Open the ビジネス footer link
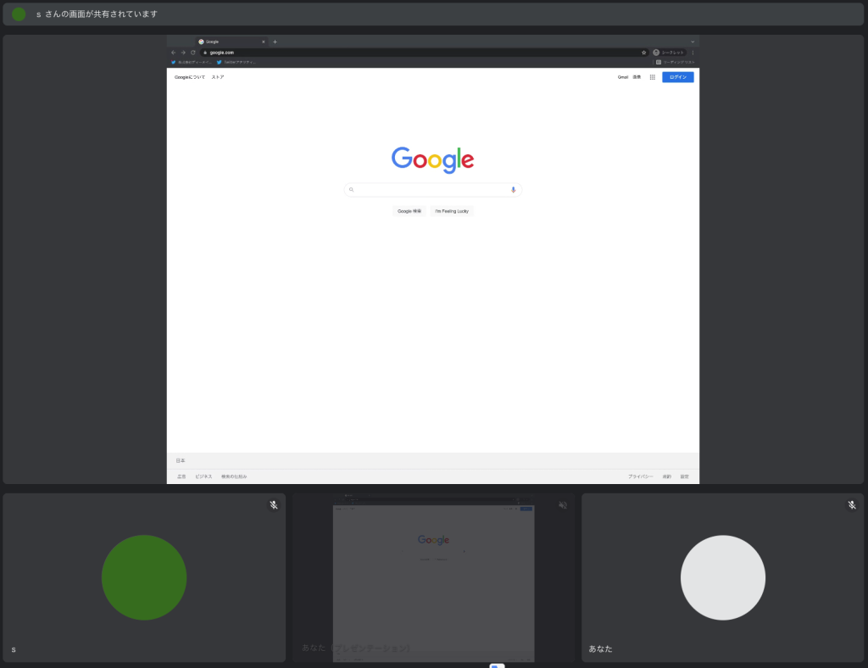The image size is (868, 668). (203, 476)
